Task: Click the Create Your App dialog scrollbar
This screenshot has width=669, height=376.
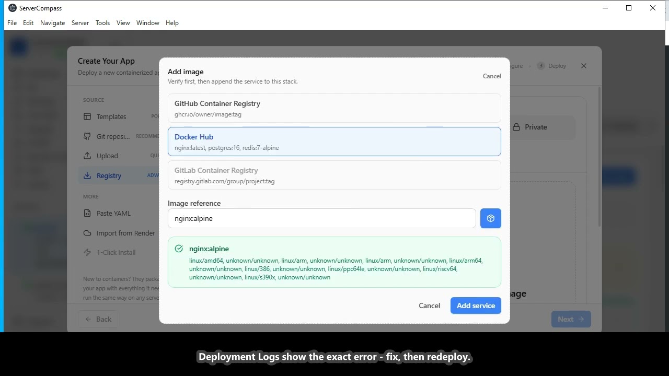Action: pyautogui.click(x=599, y=157)
